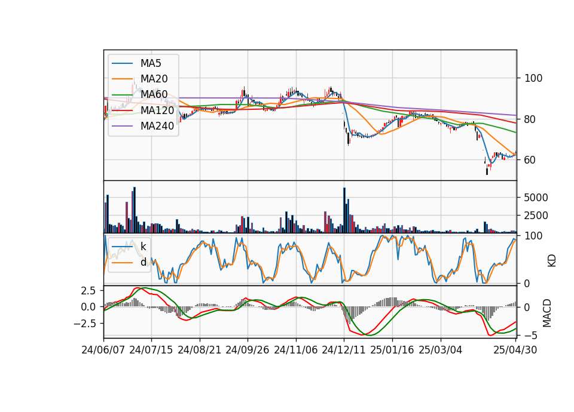Click the lowest candlestick in April 2025
Image resolution: width=574 pixels, height=412 pixels.
click(487, 170)
